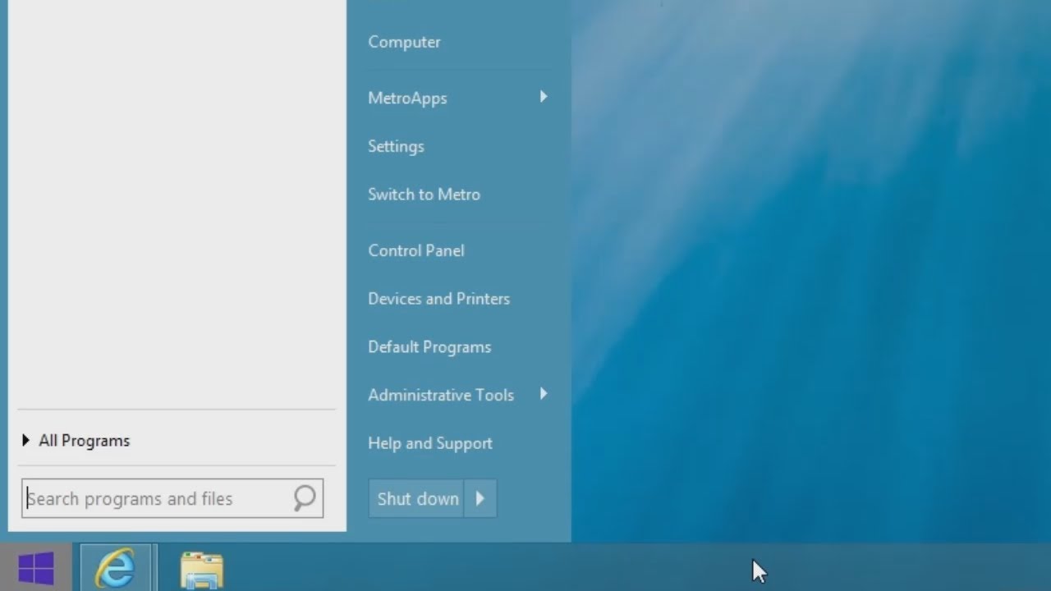Open the Shut down options arrow
This screenshot has width=1051, height=591.
[480, 498]
